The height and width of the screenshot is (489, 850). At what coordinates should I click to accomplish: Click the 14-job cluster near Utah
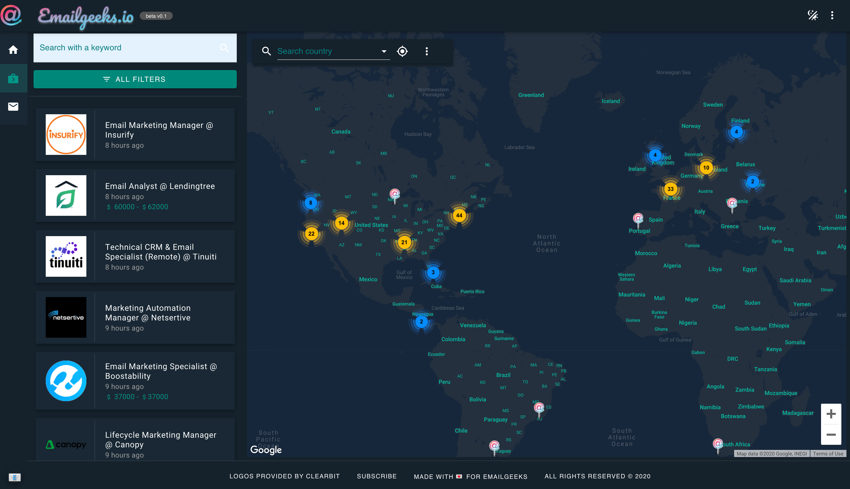341,223
